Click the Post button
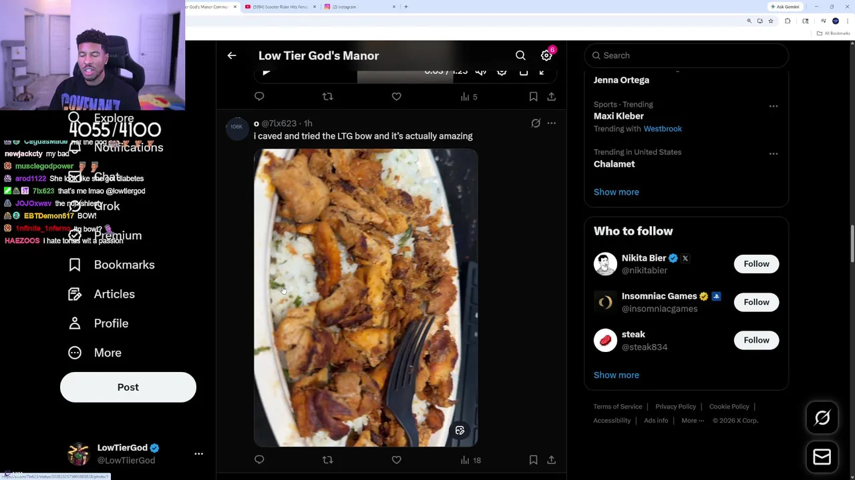Viewport: 855px width, 480px height. (128, 387)
